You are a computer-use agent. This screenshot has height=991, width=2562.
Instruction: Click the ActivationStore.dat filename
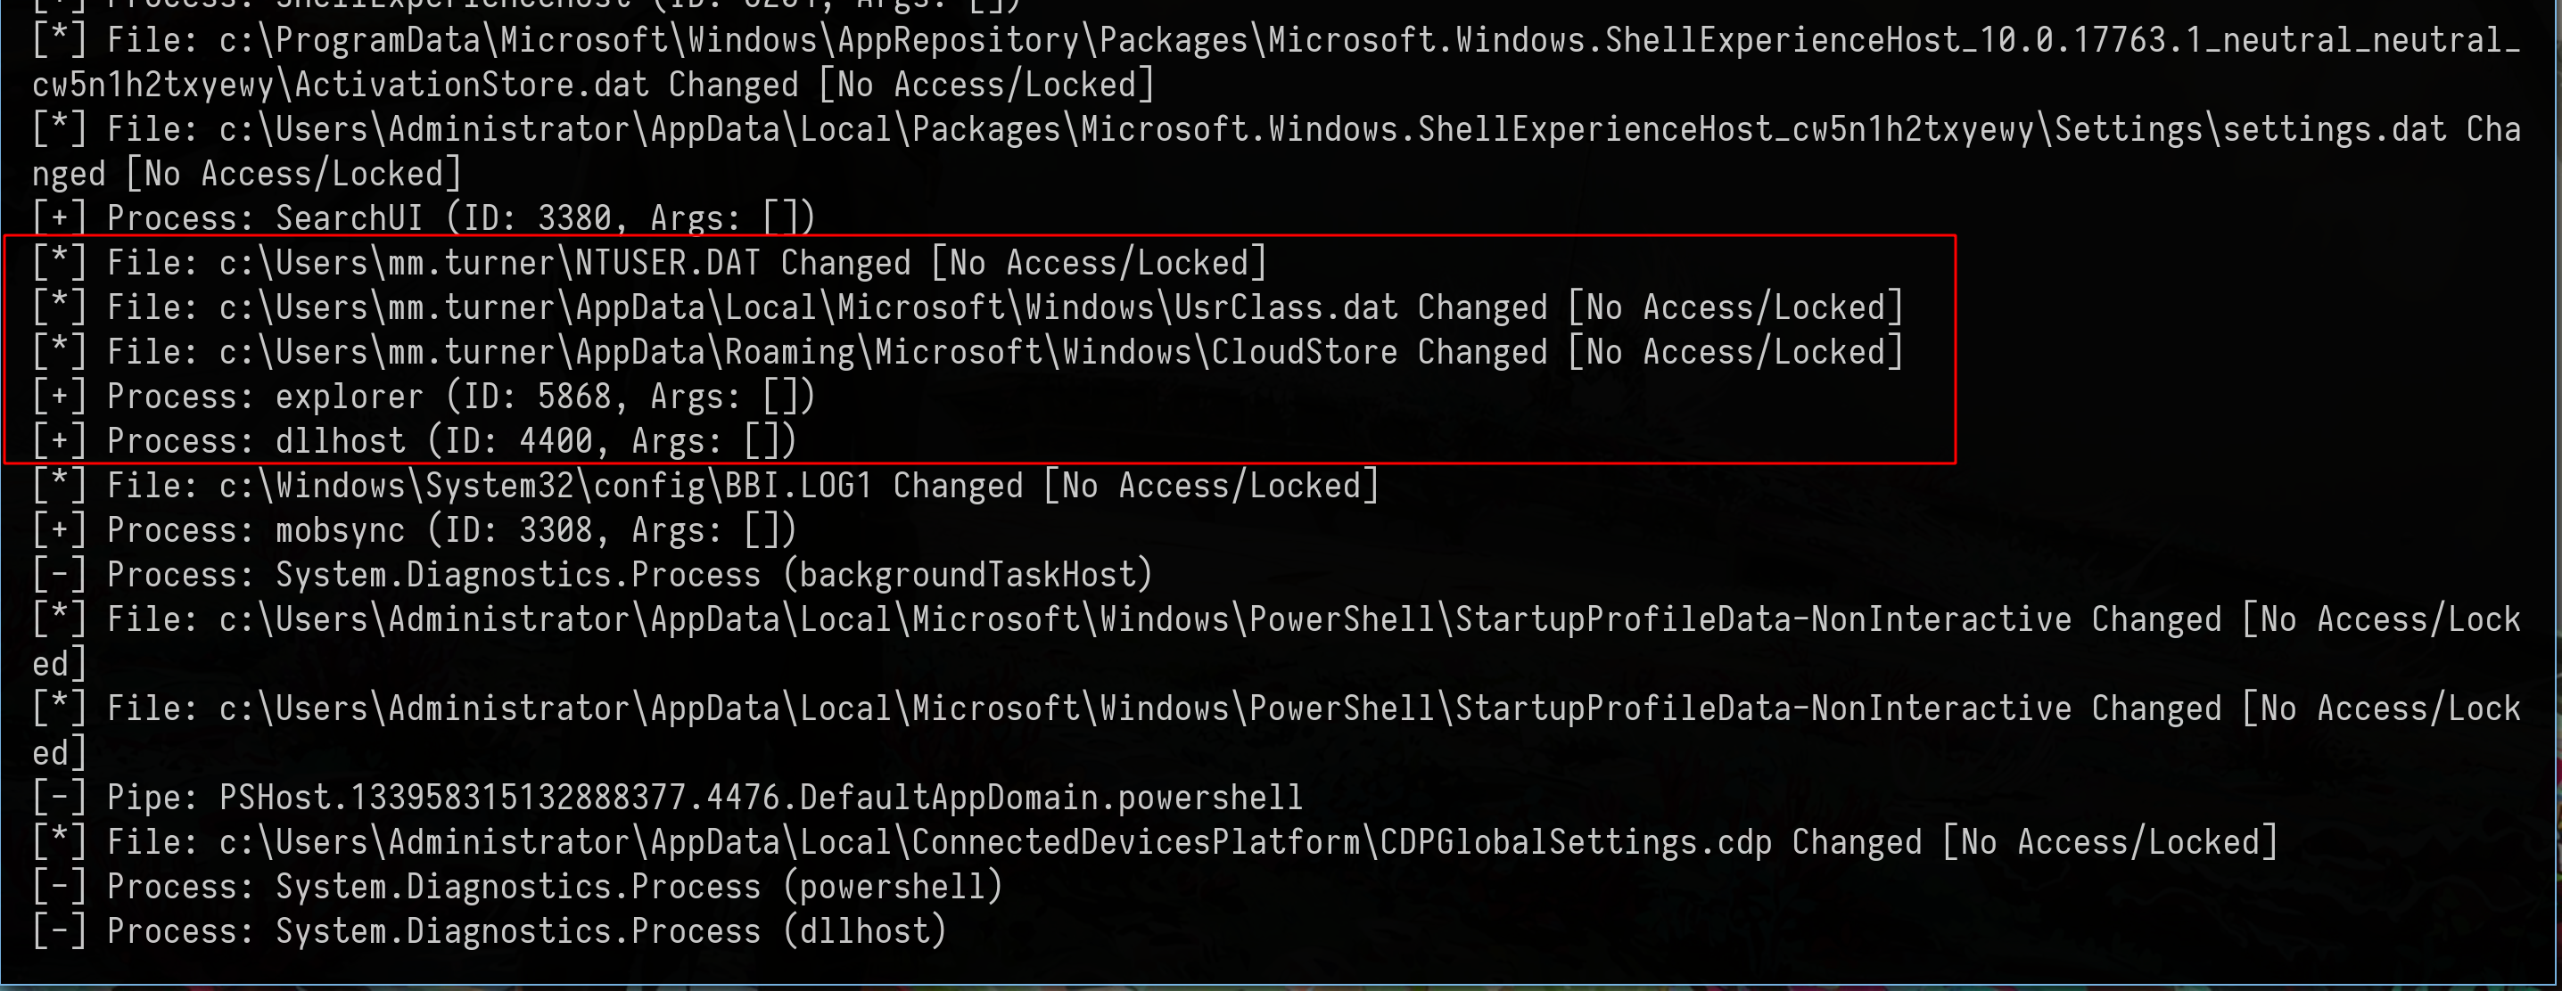point(472,86)
